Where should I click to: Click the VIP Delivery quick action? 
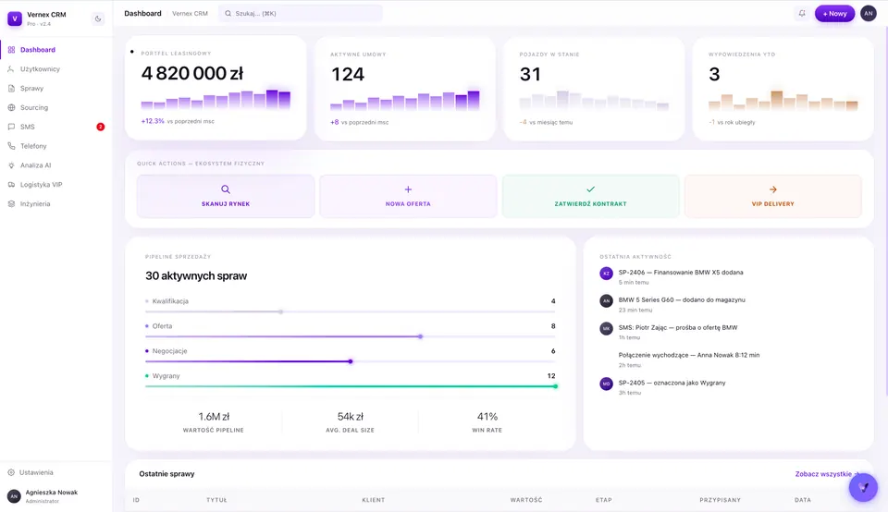pyautogui.click(x=773, y=196)
